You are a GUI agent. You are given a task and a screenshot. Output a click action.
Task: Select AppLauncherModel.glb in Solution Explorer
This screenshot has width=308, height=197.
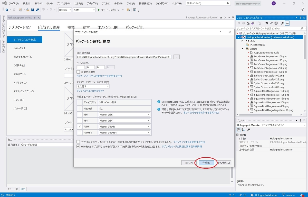266,52
